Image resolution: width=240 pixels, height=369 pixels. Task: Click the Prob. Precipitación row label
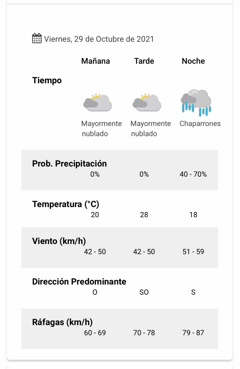click(69, 164)
